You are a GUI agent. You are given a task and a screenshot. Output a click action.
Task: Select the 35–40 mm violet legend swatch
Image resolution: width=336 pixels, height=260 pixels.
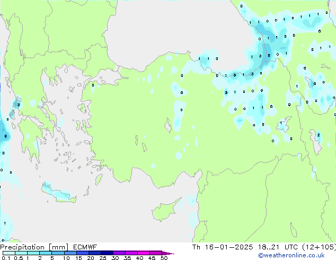(131, 253)
